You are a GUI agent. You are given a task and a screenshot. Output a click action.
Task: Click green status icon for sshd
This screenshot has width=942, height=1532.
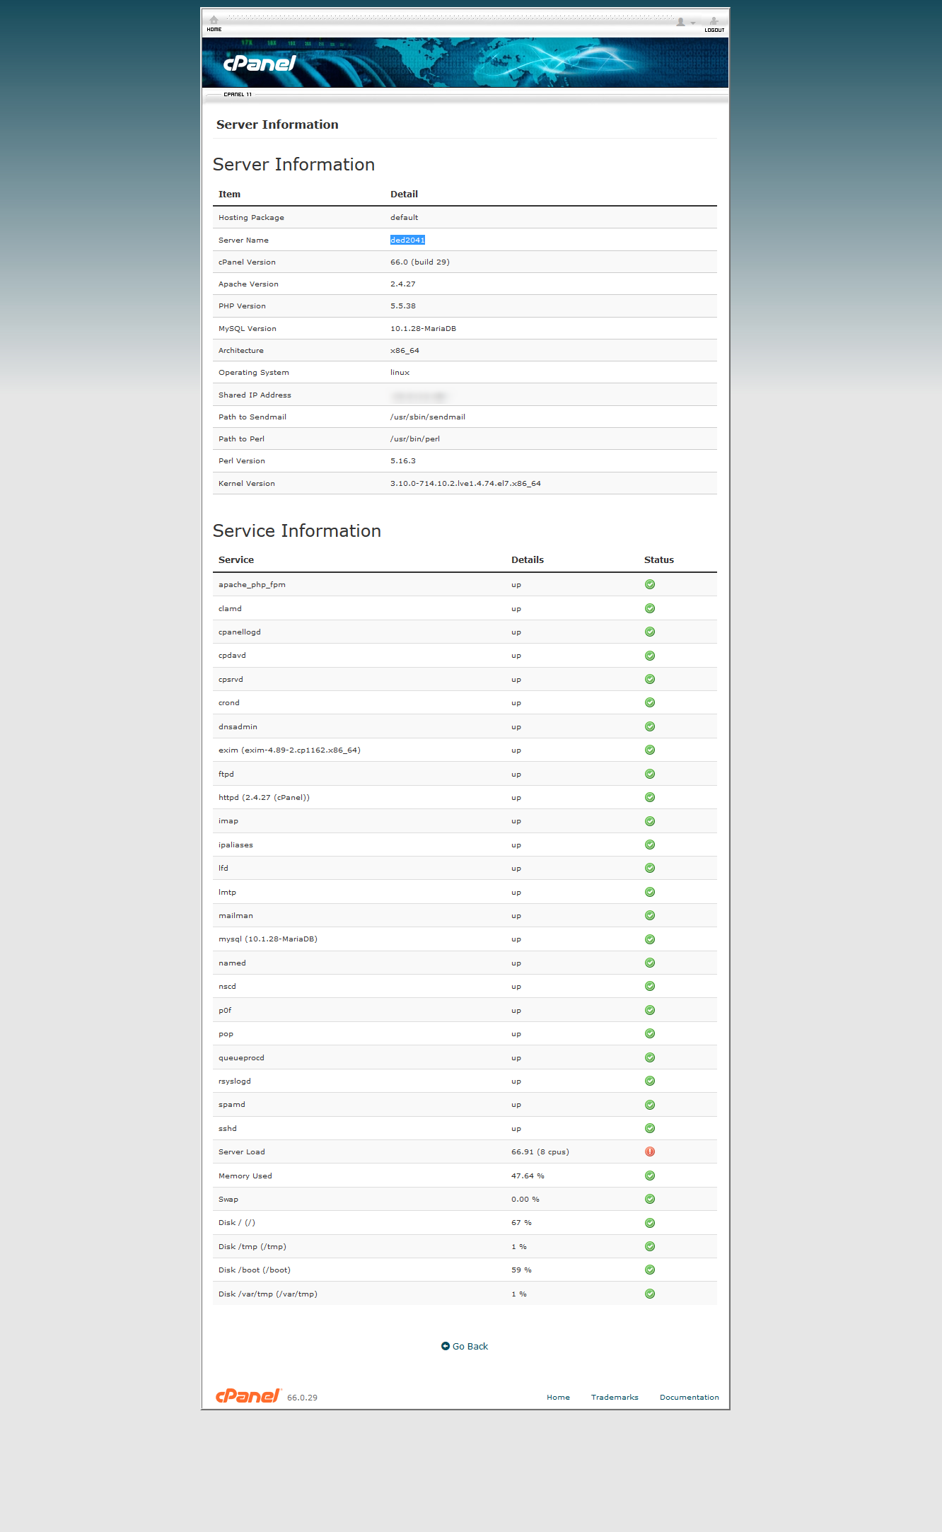650,1128
